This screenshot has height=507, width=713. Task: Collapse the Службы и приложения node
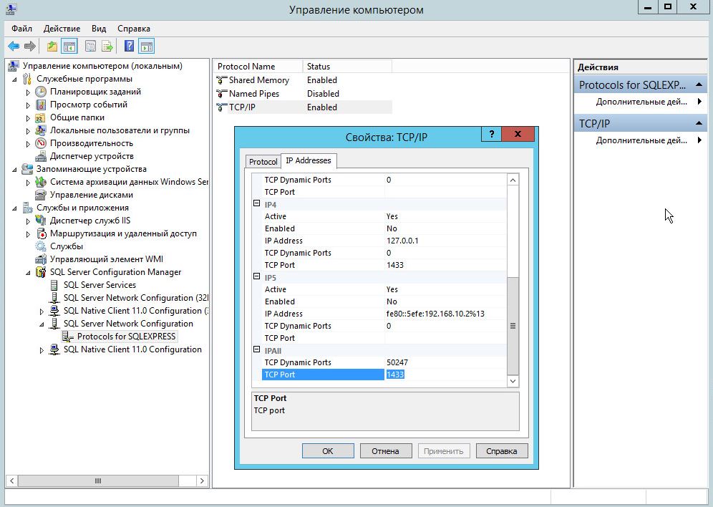(x=14, y=208)
